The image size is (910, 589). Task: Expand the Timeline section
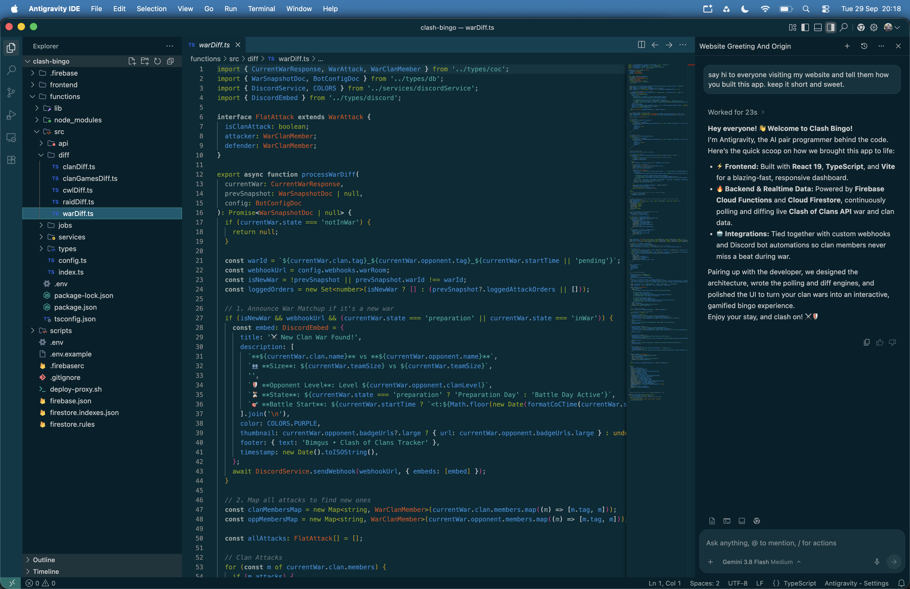click(x=102, y=571)
